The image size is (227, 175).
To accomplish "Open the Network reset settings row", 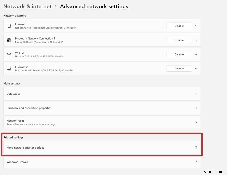I will pos(102,122).
